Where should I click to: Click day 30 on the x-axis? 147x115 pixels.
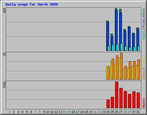point(134,112)
